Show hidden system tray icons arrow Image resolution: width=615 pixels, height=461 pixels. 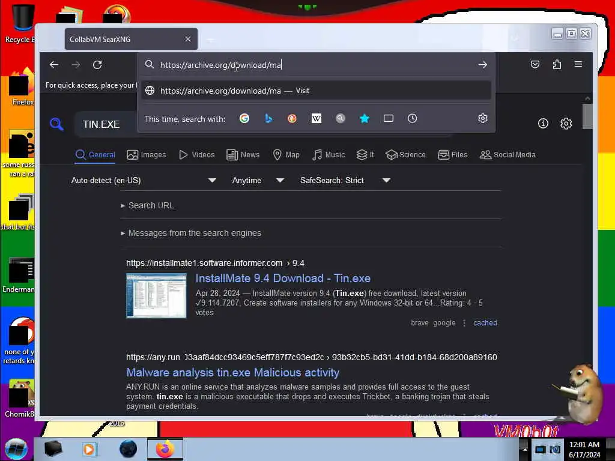coord(525,449)
